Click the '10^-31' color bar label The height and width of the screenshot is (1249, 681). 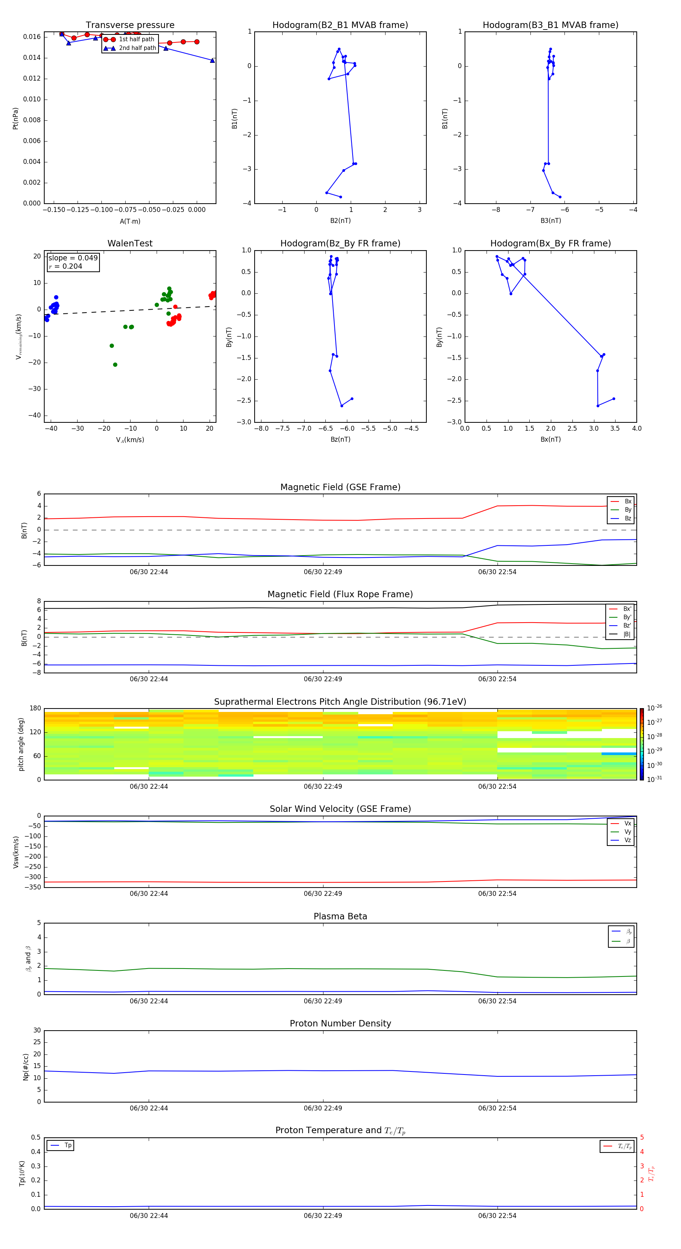coord(655,779)
